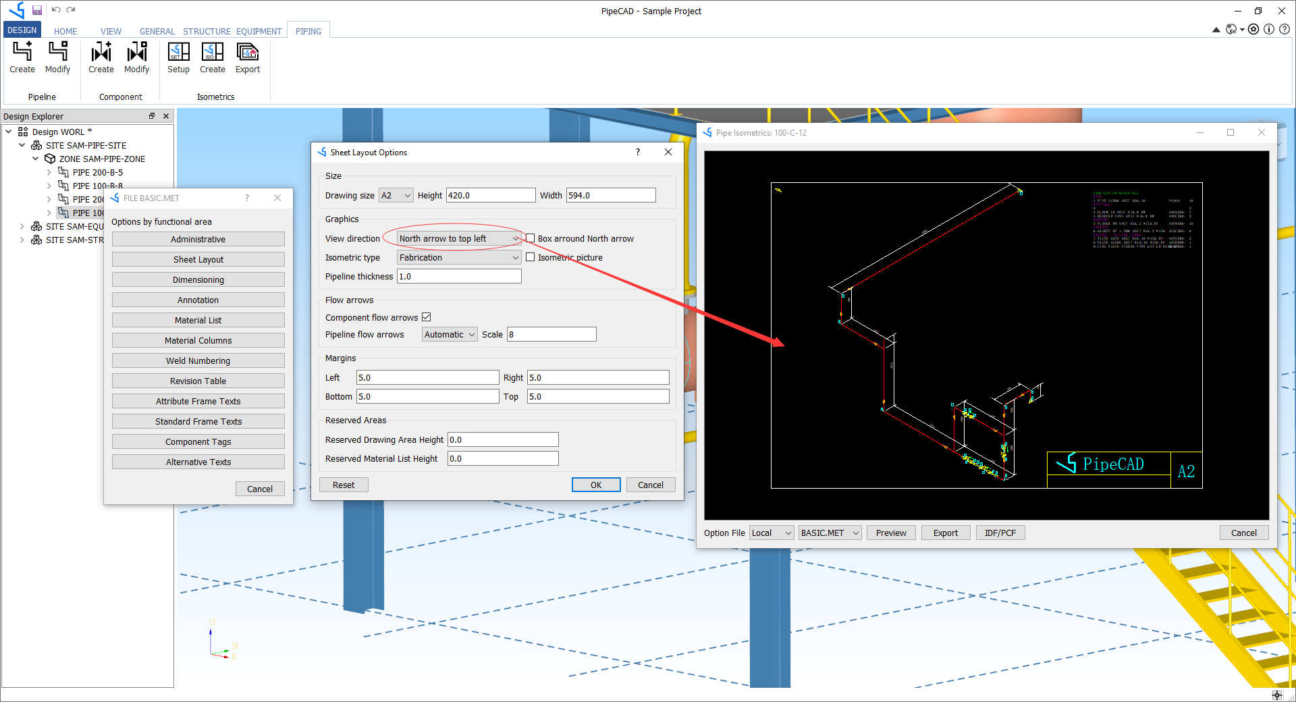Open Pipeline flow arrows Automatic dropdown
The width and height of the screenshot is (1296, 702).
pyautogui.click(x=450, y=334)
